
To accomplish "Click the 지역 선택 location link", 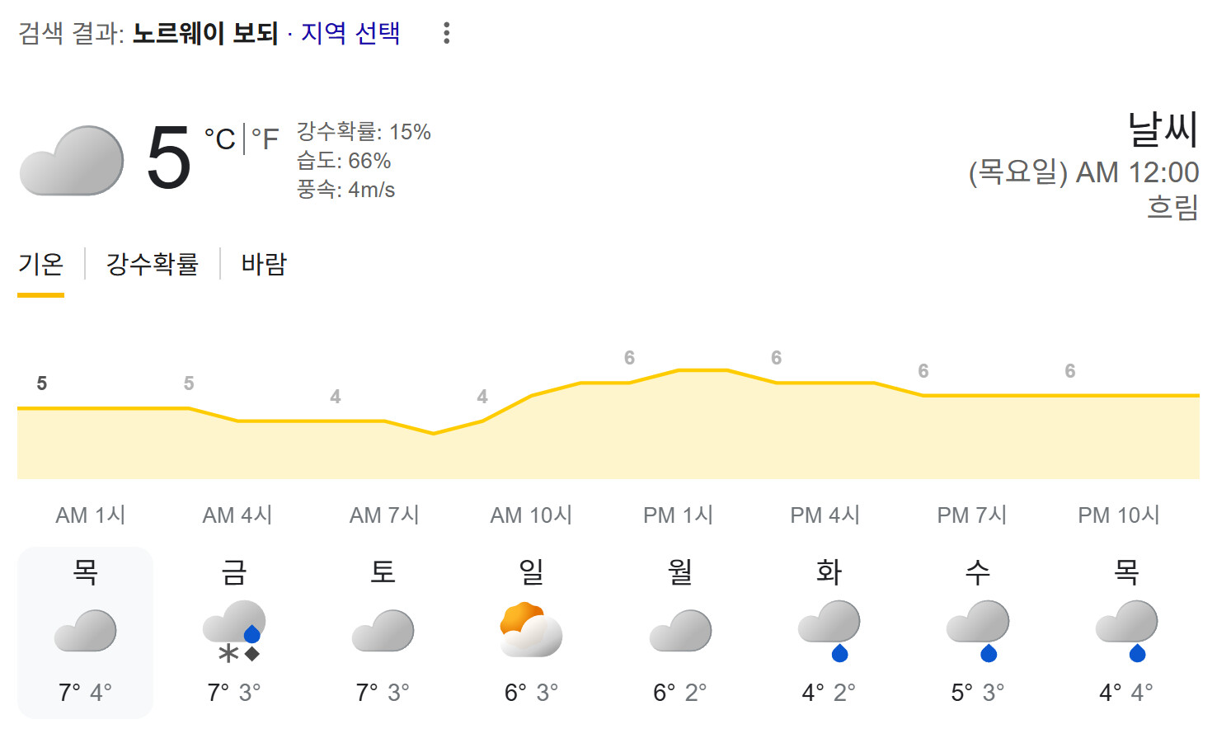I will coord(350,33).
